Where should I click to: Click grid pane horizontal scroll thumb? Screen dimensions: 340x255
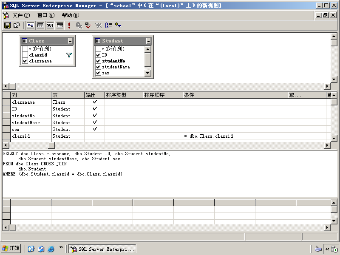51,145
